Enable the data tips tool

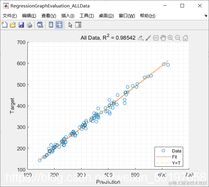155,38
